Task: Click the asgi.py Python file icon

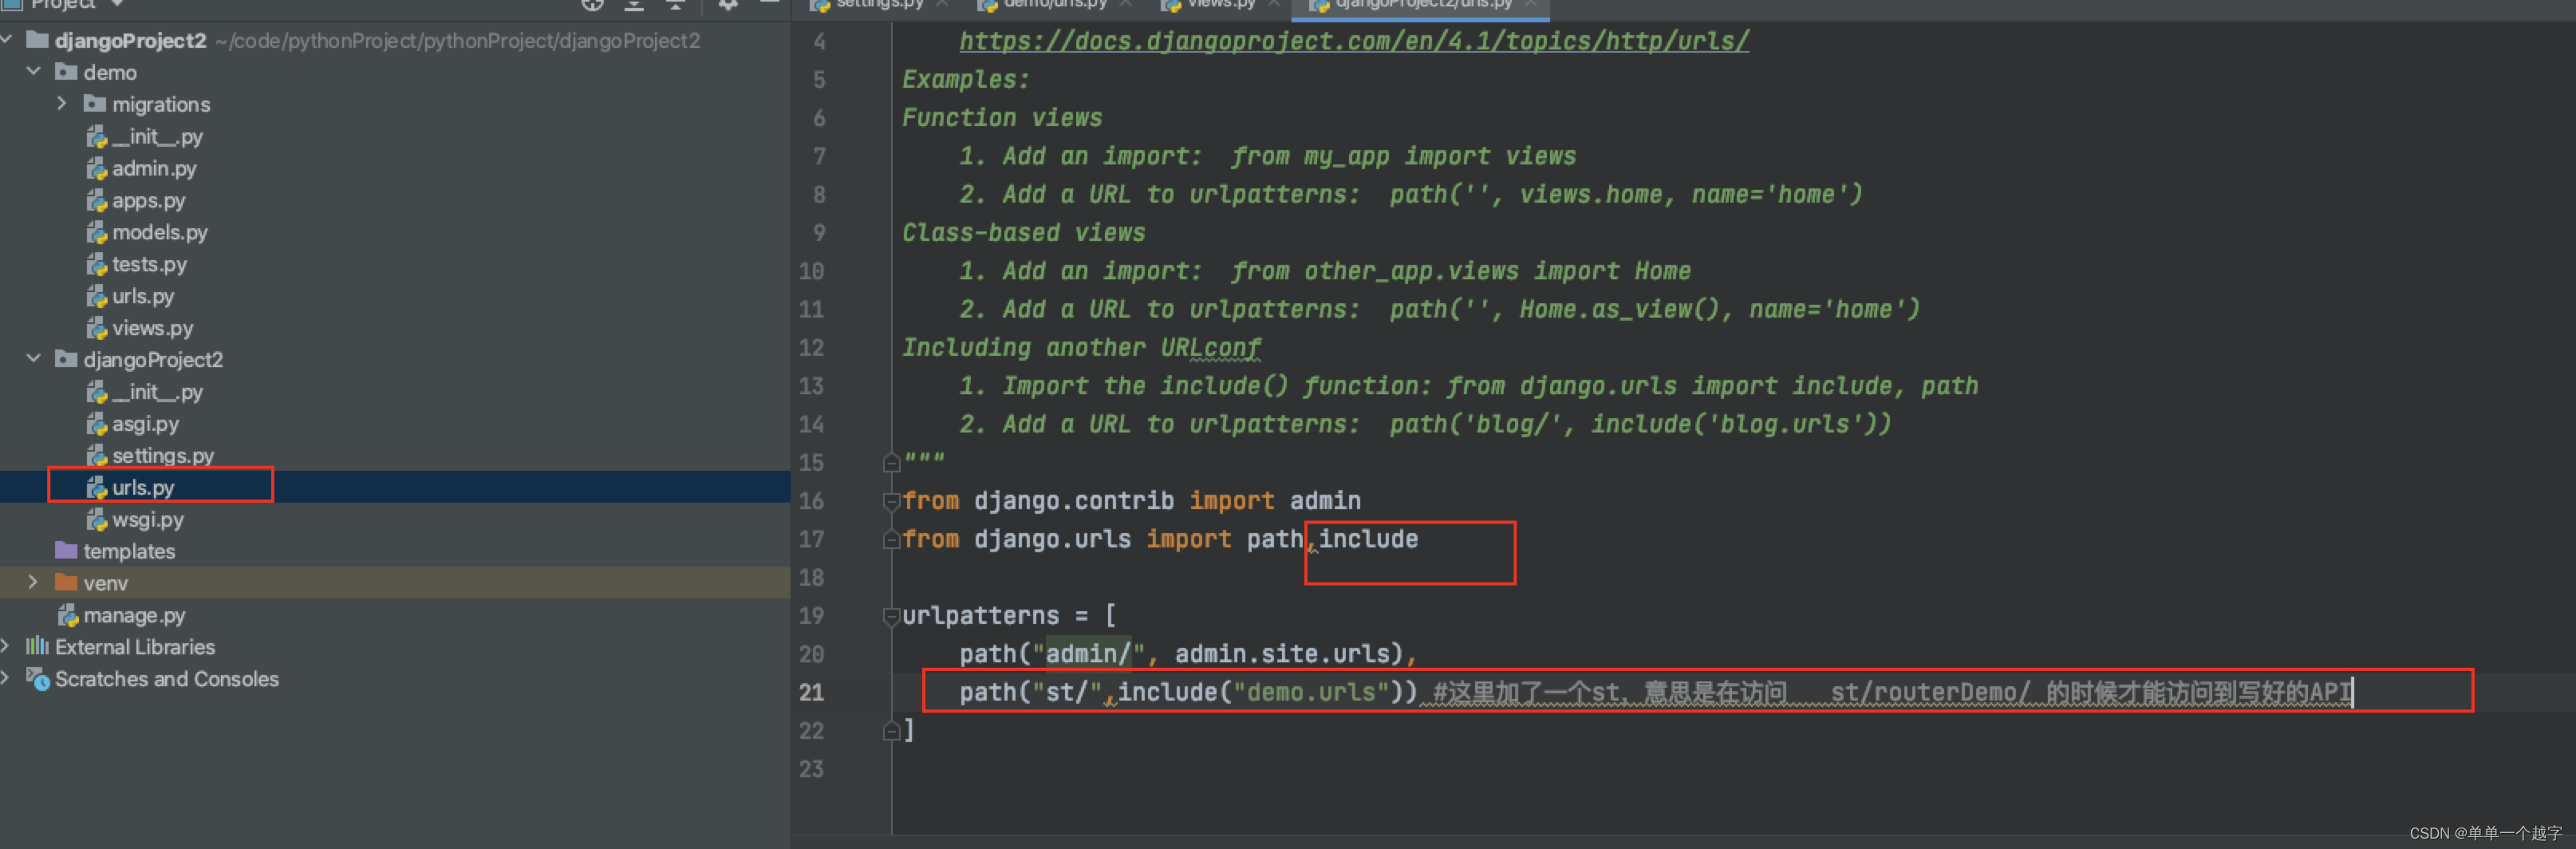Action: tap(97, 424)
